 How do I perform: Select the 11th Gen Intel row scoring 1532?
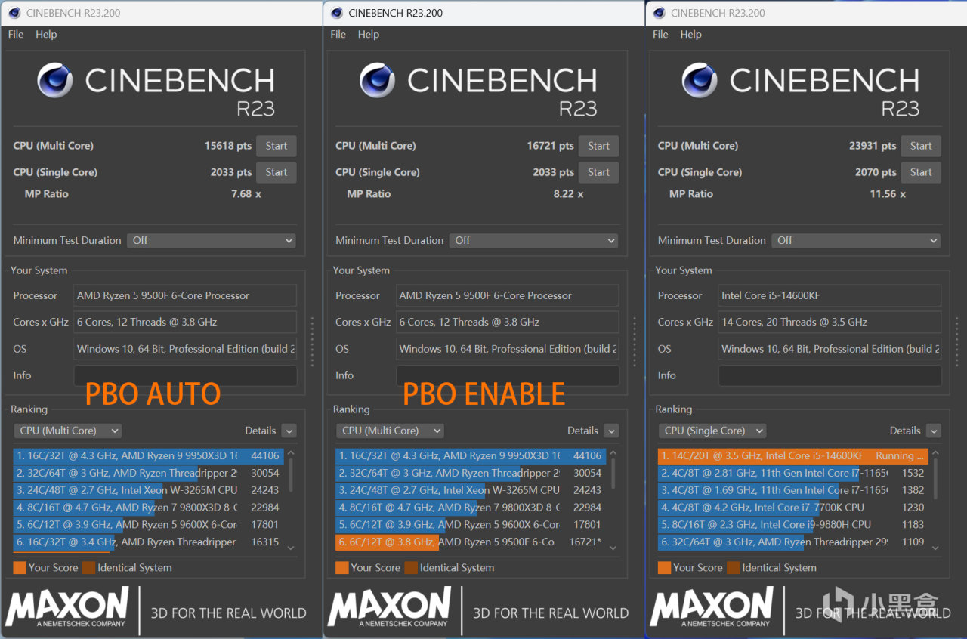[x=793, y=473]
